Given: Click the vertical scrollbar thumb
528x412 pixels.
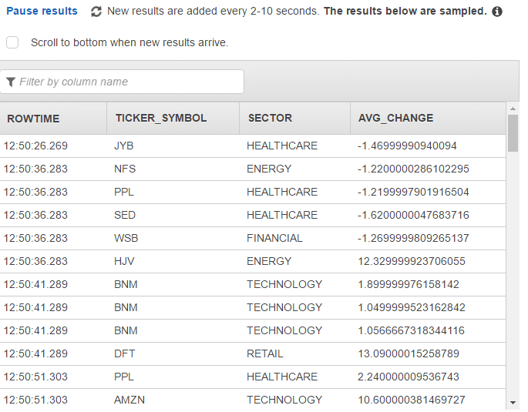Looking at the screenshot, I should (513, 133).
